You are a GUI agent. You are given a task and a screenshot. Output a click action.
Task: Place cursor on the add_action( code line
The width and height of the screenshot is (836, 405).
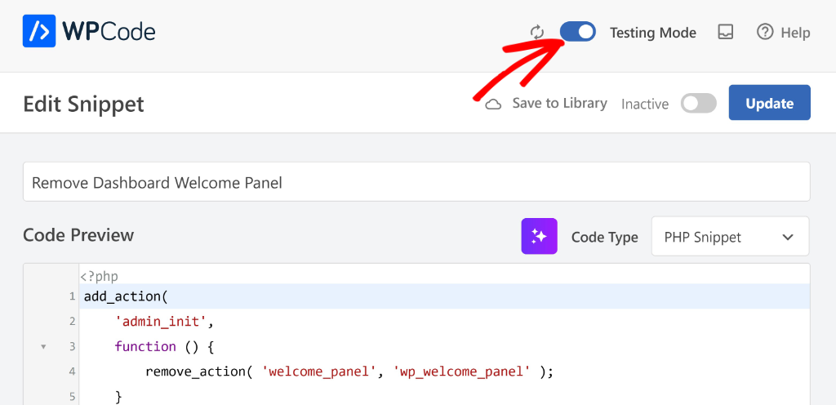pos(125,296)
